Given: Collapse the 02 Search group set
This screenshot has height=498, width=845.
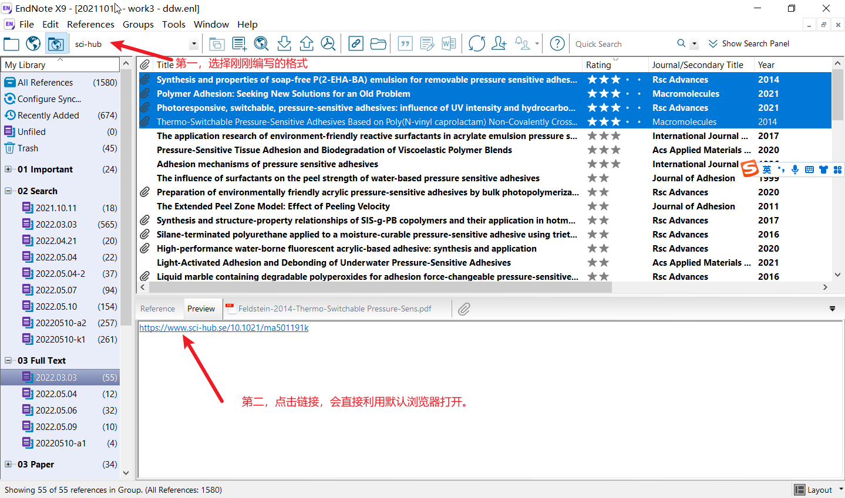Looking at the screenshot, I should 8,191.
